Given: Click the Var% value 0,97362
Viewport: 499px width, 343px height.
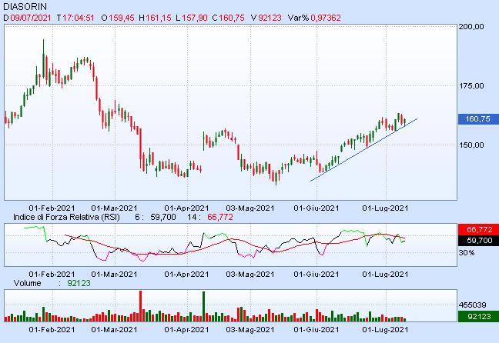Looking at the screenshot, I should (326, 18).
